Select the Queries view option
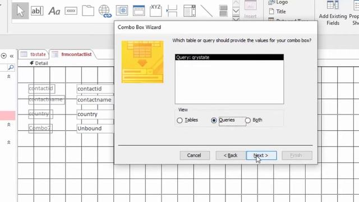Image resolution: width=359 pixels, height=202 pixels. (223, 120)
